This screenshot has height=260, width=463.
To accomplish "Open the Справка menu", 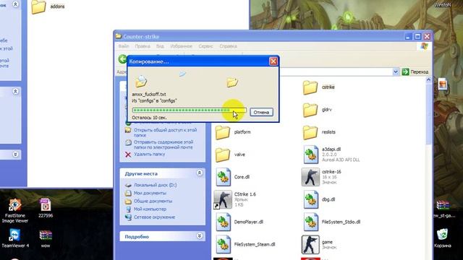I will (228, 46).
